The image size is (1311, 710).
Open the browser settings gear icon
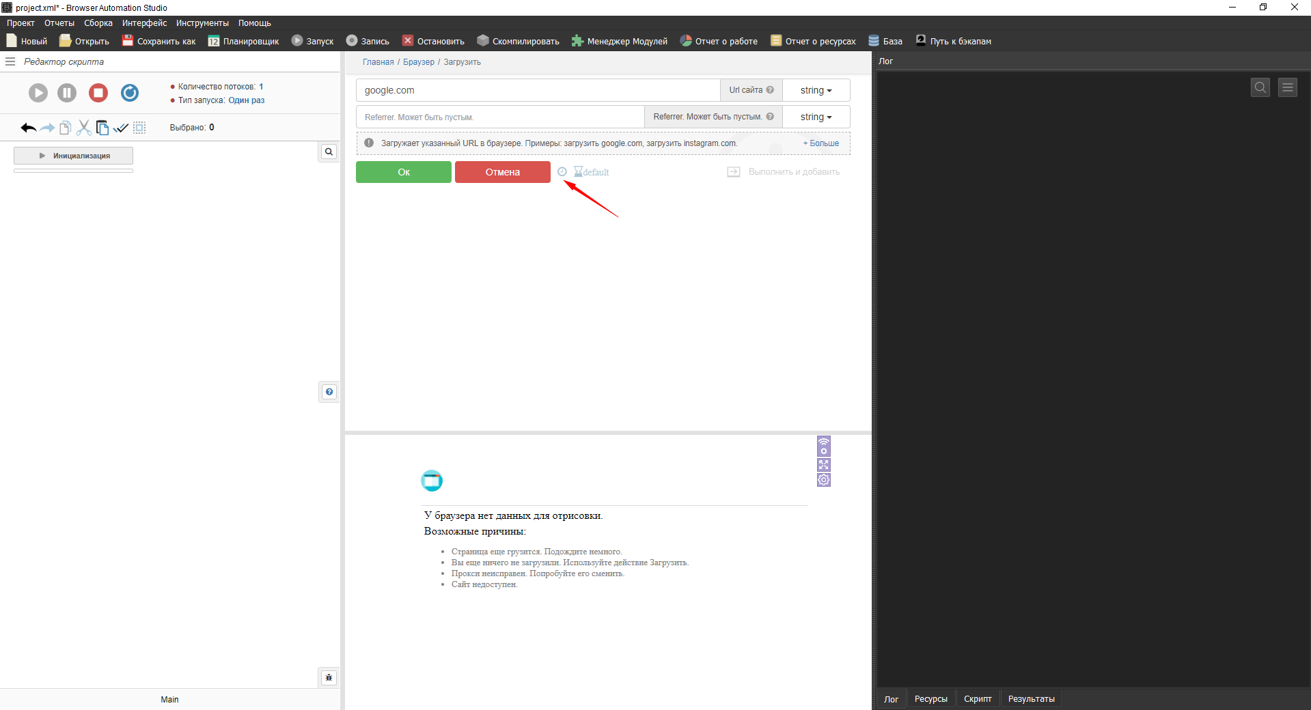click(824, 480)
